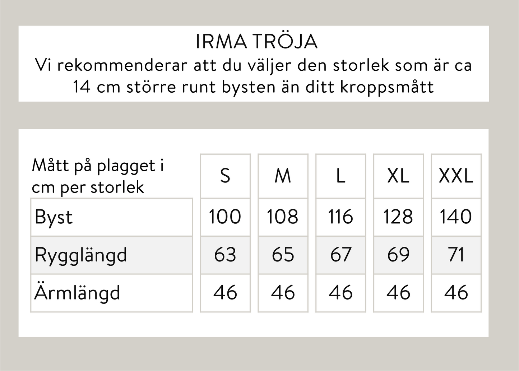
Task: Click the Ärmlängd cell for size XXL
Action: [x=456, y=293]
